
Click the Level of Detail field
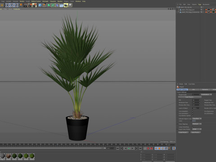coord(196,108)
